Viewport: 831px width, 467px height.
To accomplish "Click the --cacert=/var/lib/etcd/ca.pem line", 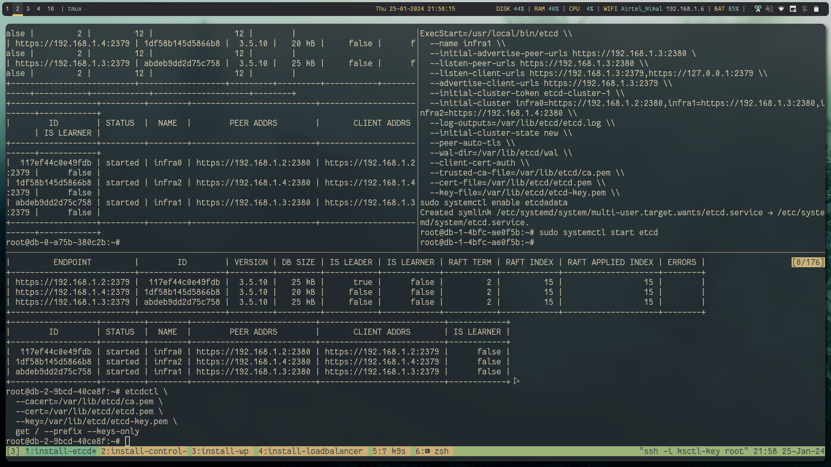I will coord(89,401).
